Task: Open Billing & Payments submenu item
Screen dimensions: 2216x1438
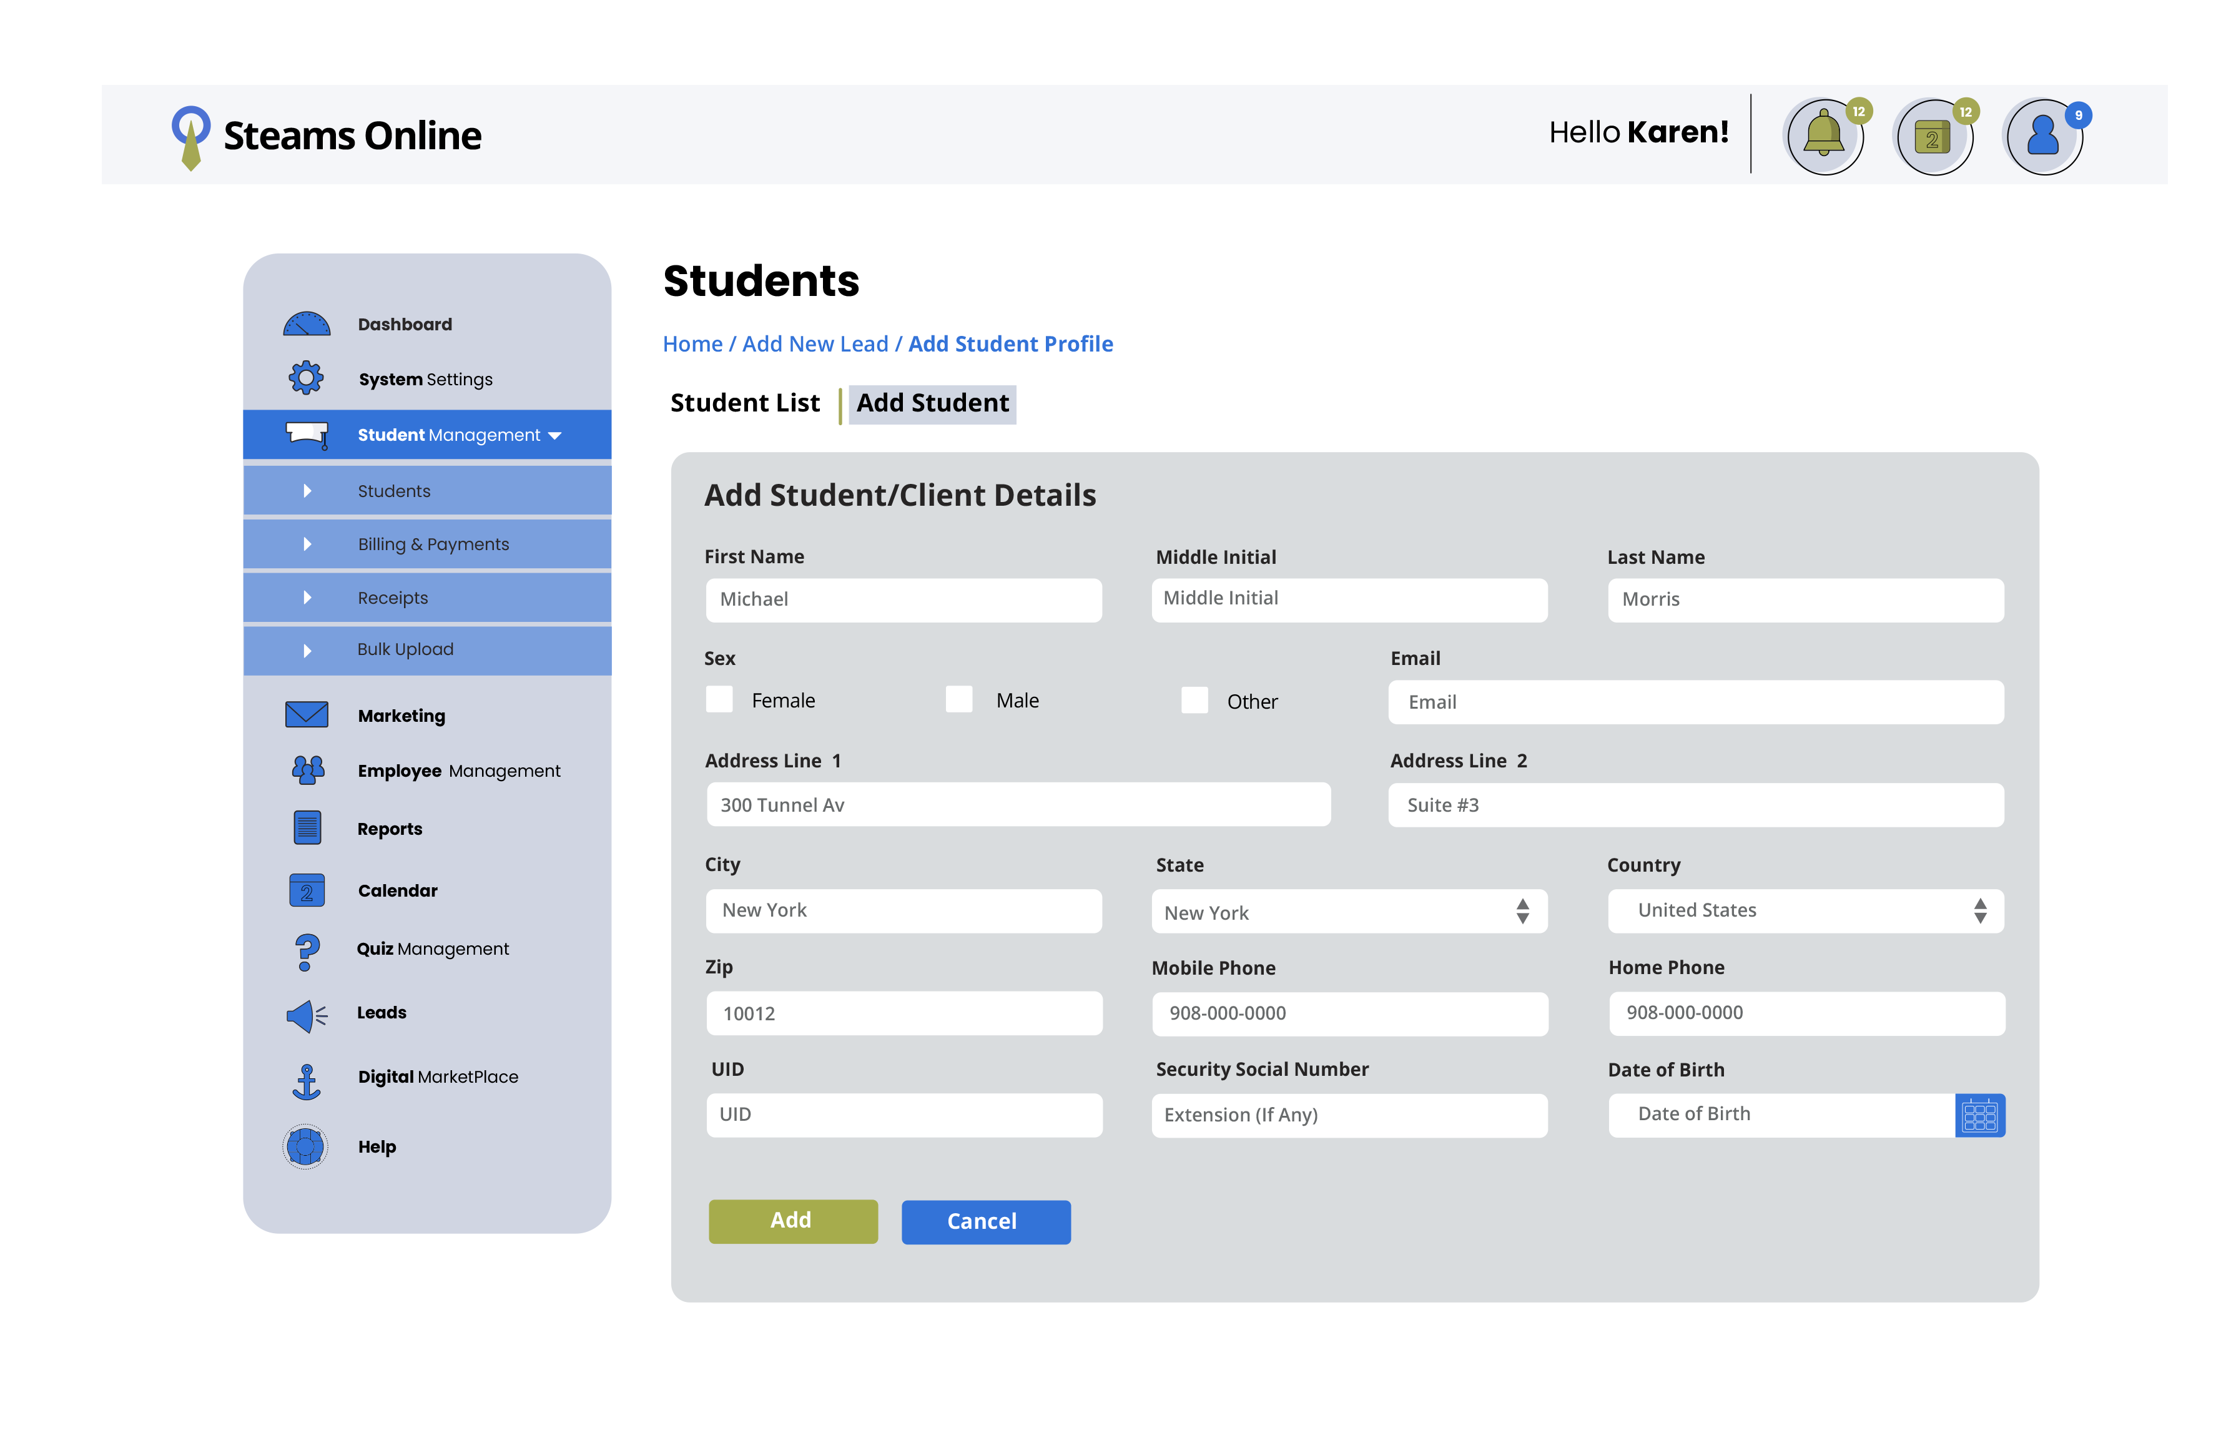Action: point(433,544)
